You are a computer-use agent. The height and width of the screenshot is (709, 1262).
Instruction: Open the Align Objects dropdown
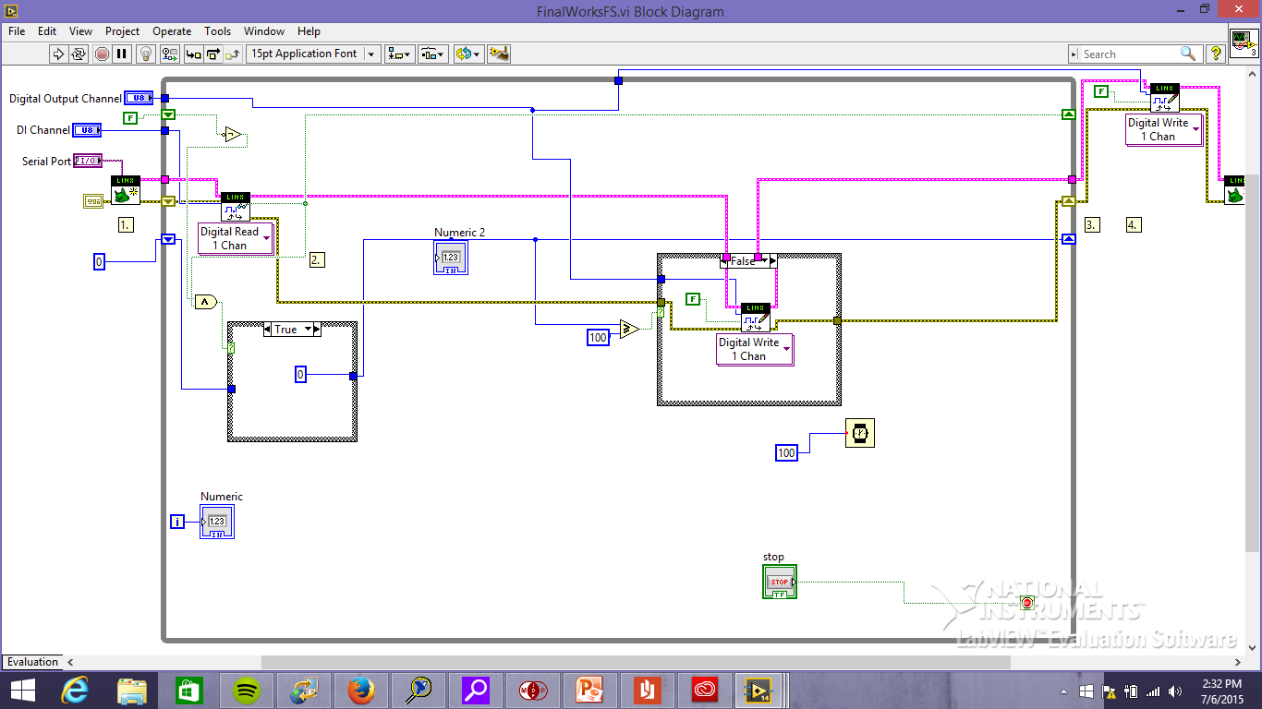[400, 54]
